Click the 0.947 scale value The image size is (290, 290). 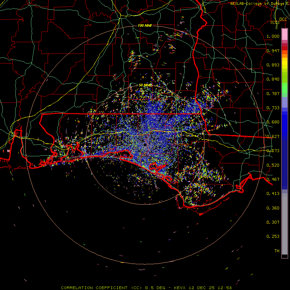[273, 51]
